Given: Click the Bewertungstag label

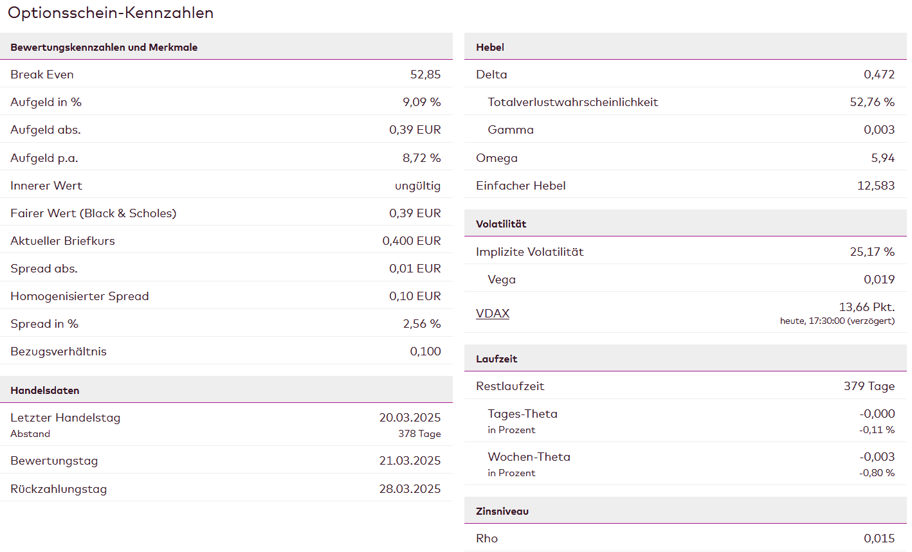Looking at the screenshot, I should click(54, 461).
